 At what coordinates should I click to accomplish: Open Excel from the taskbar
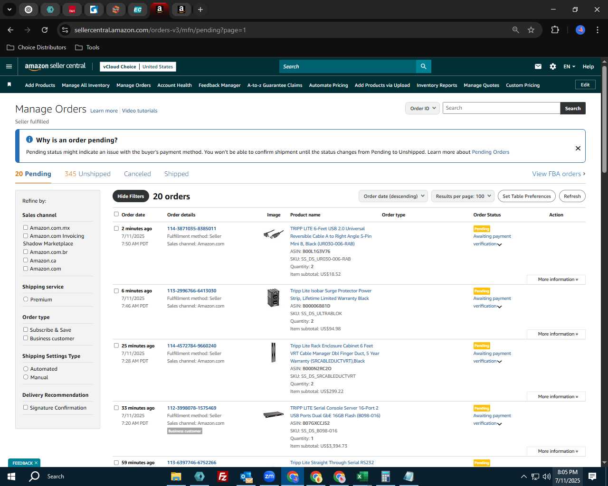[x=362, y=477]
